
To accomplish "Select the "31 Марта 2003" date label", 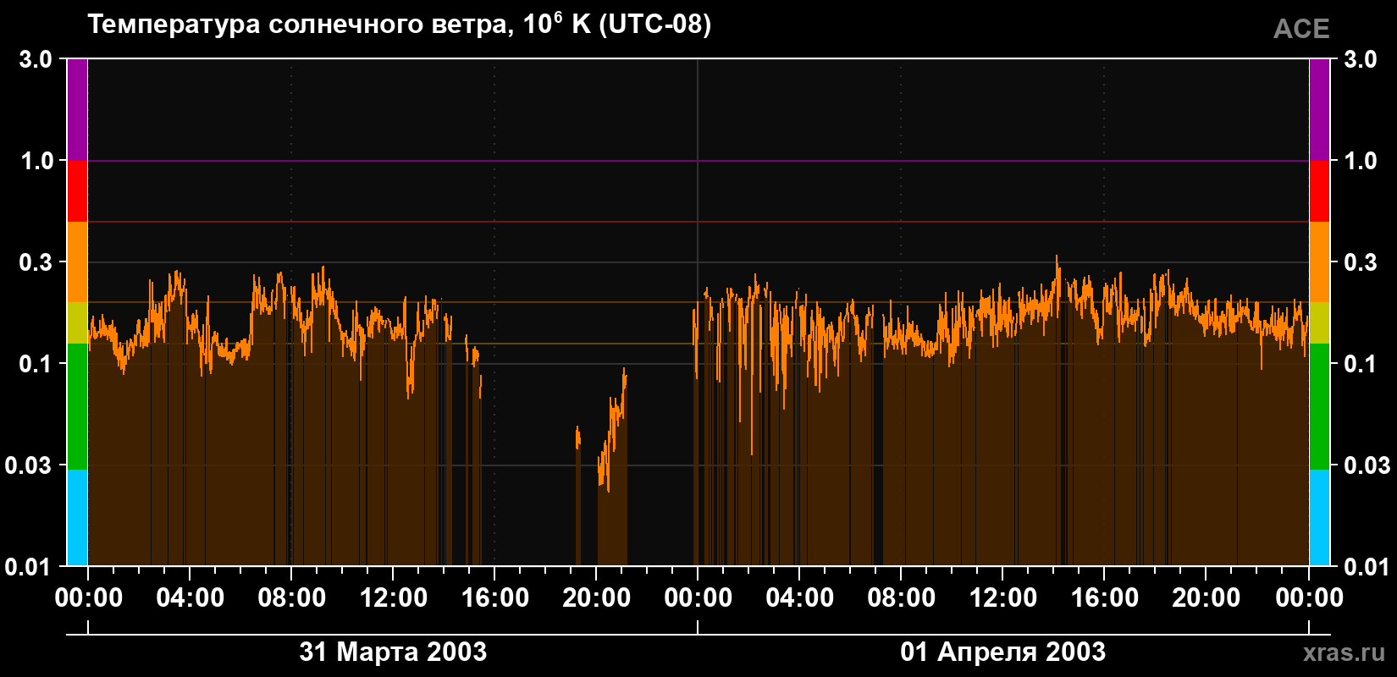I will [393, 652].
